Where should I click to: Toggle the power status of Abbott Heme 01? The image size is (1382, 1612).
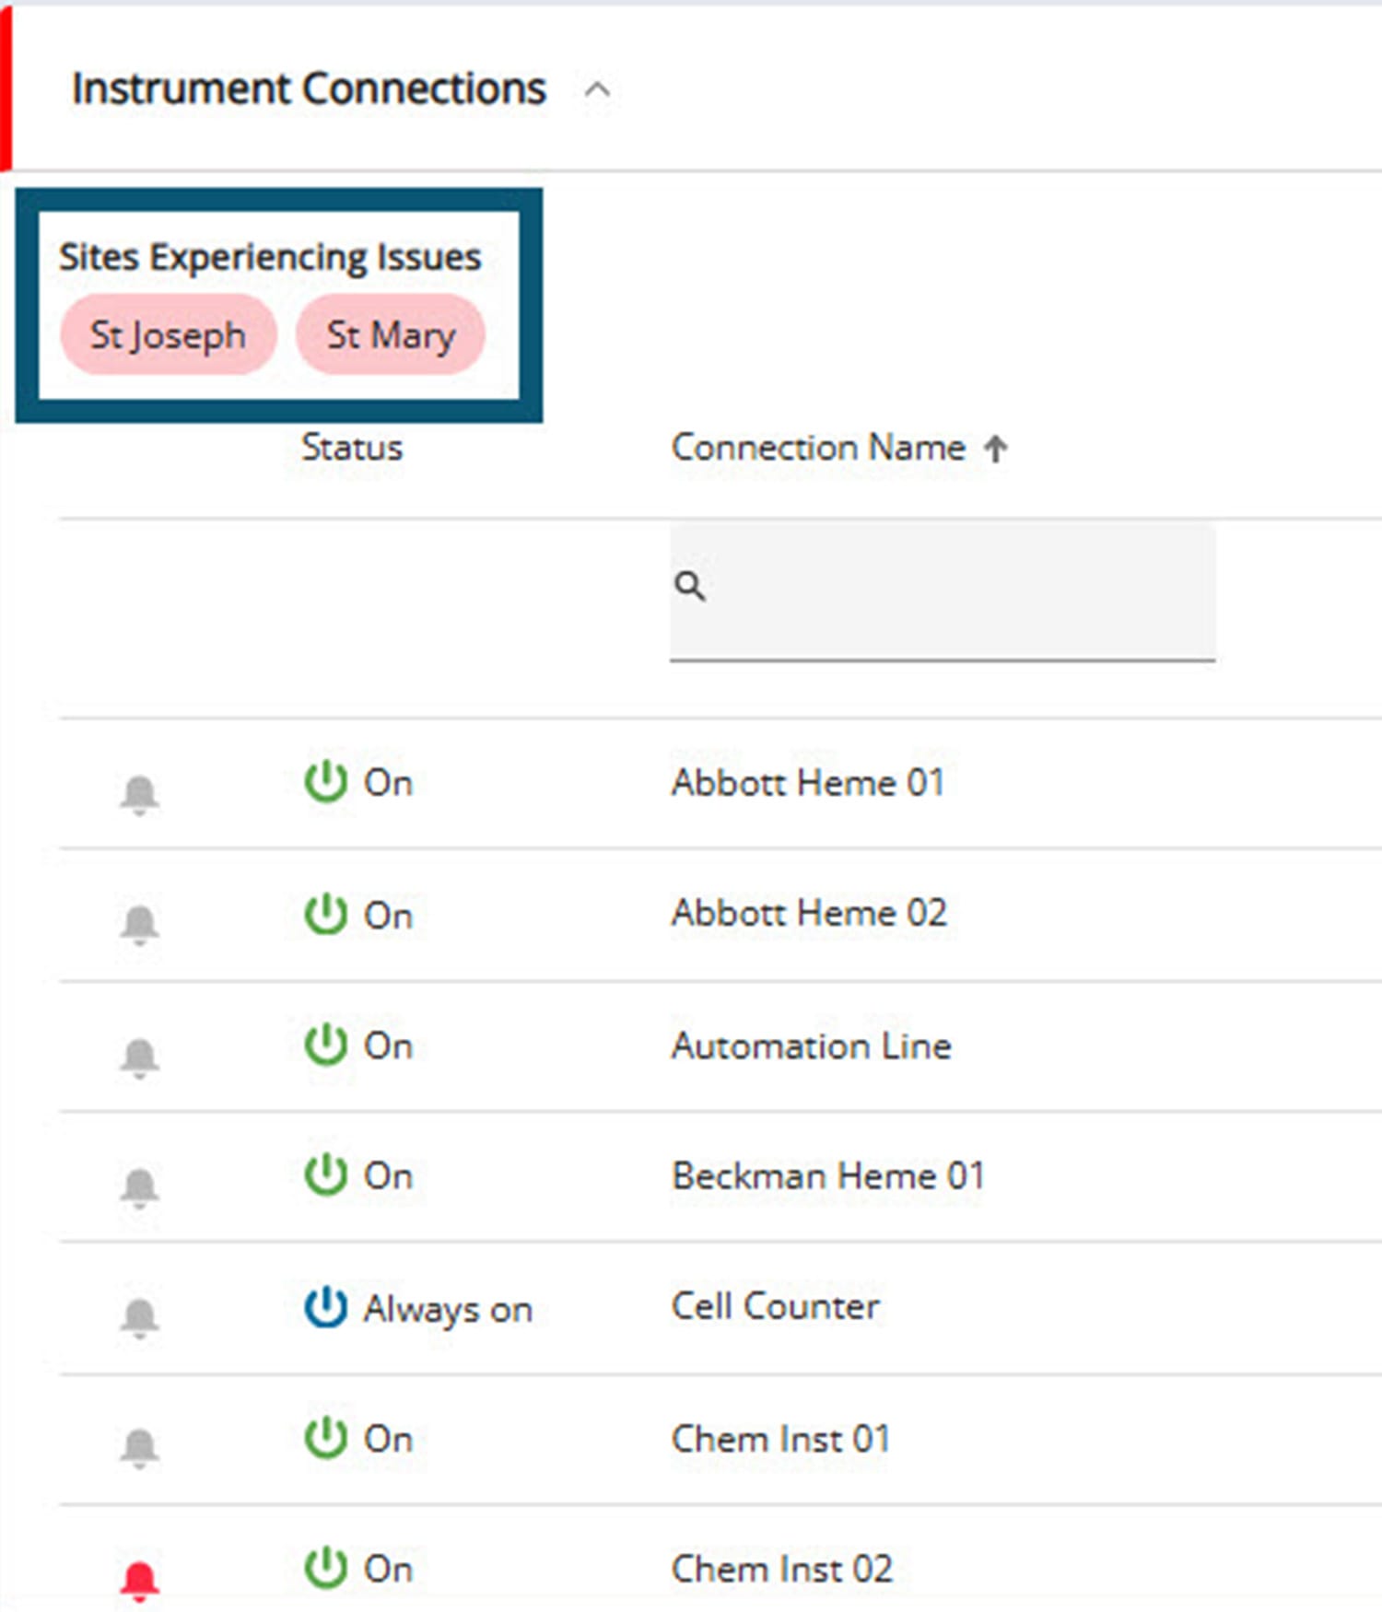coord(325,782)
